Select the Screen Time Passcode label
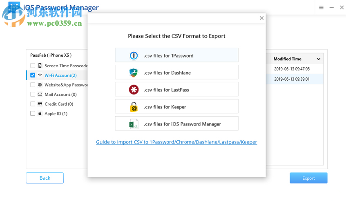346x203 pixels. click(66, 66)
